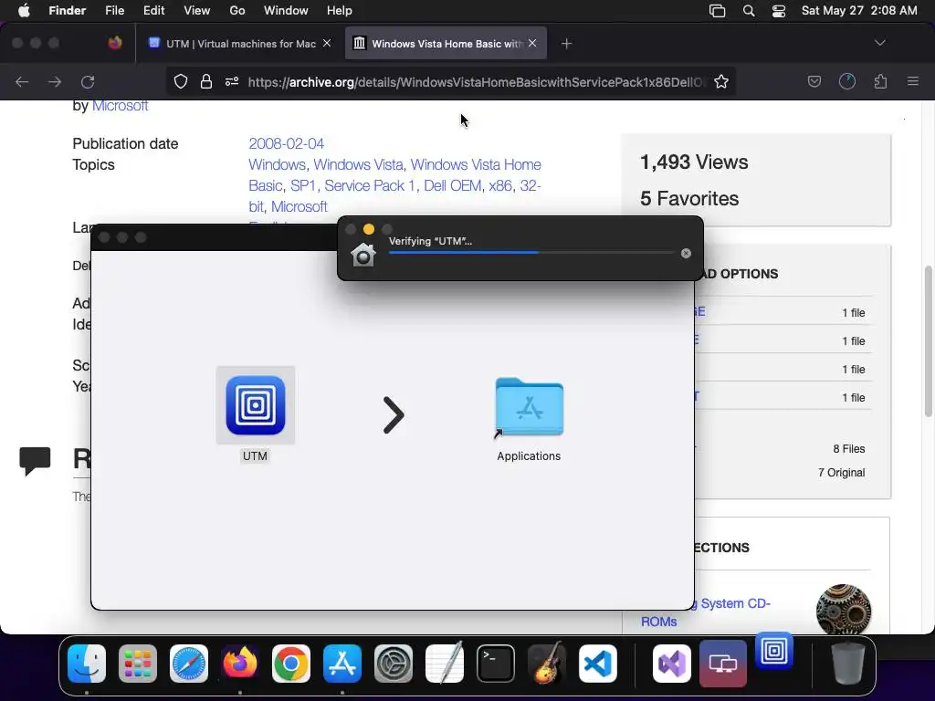The width and height of the screenshot is (935, 701).
Task: Click the Verifying UTM progress bar
Action: (531, 253)
